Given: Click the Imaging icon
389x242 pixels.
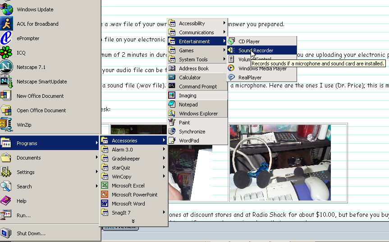Looking at the screenshot, I should click(172, 95).
